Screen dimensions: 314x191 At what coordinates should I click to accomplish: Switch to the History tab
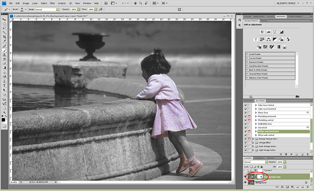click(x=249, y=101)
